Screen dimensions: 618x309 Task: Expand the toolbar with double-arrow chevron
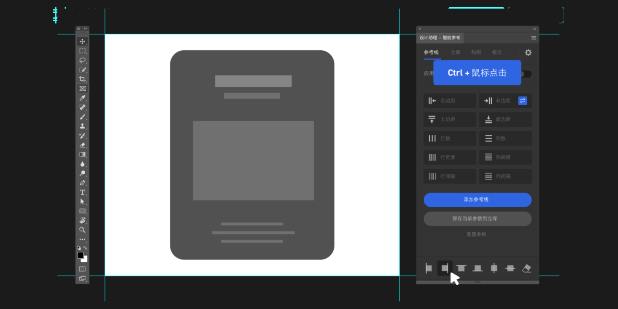pyautogui.click(x=86, y=29)
